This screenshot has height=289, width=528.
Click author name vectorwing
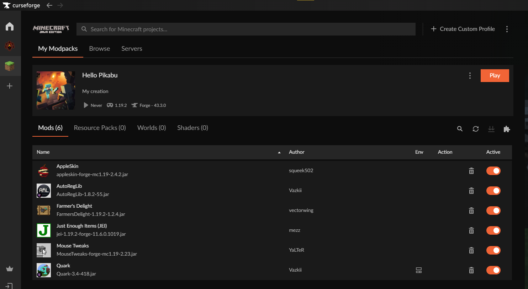[x=301, y=210]
